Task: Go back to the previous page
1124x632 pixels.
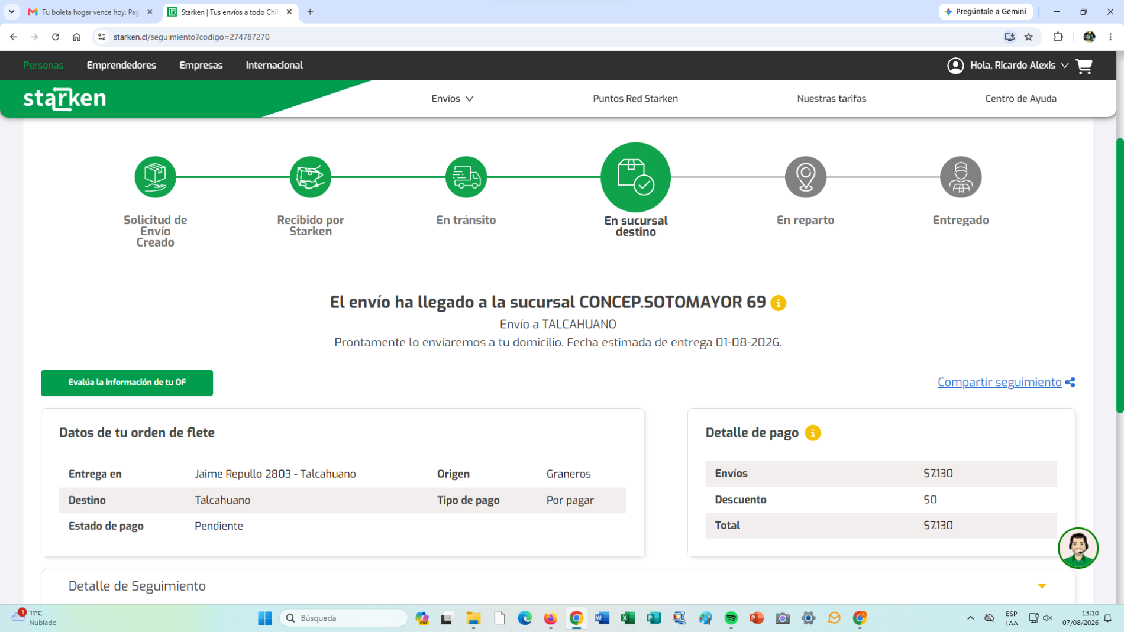Action: pyautogui.click(x=14, y=37)
